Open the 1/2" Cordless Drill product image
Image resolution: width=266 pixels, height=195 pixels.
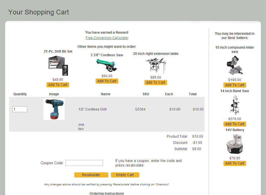(54, 109)
